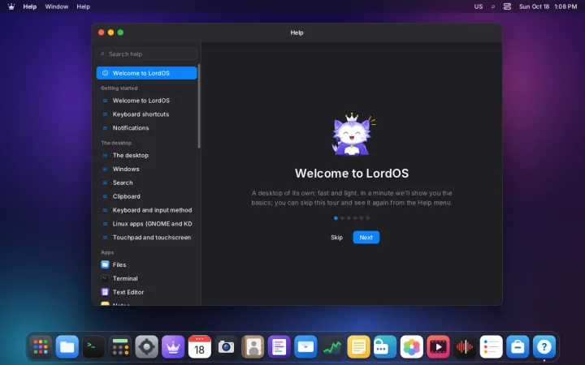Click the crown logo in the menu bar
The image size is (585, 365).
[x=11, y=6]
